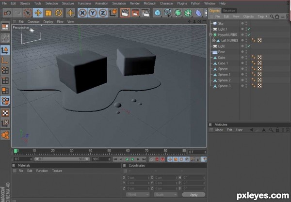Image resolution: width=291 pixels, height=202 pixels.
Task: Click the Apply button
Action: 194,195
